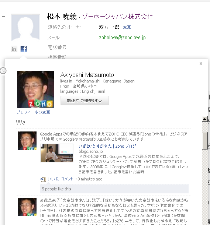Screen dimensions: 210x225
Task: Open ゾーホージャパン株式会社 company link
Action: click(x=117, y=16)
